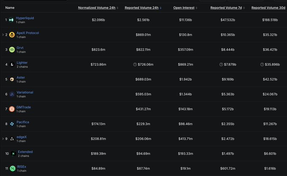287x176 pixels.
Task: Select Hyperliquid's $2.096b normalized volume cell
Action: [98, 20]
